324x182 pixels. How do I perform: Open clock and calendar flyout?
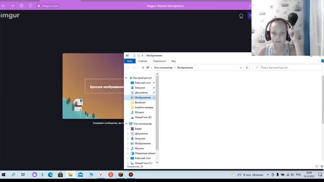click(x=309, y=174)
